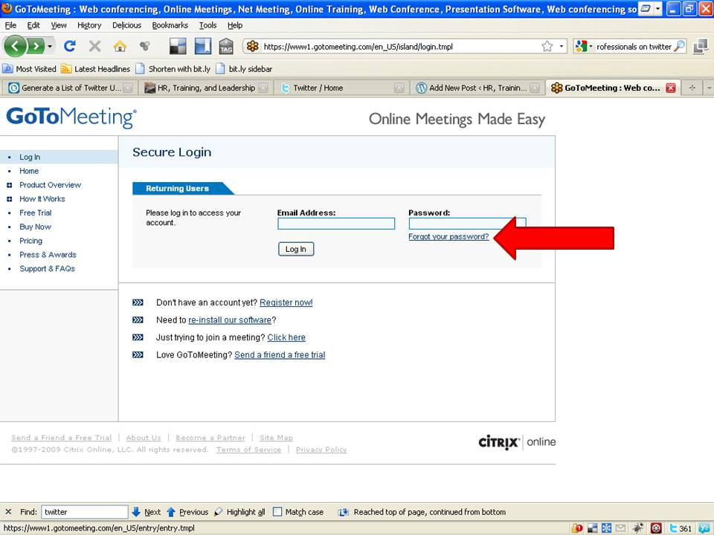The image size is (714, 535).
Task: Go to the Home page icon
Action: pyautogui.click(x=120, y=46)
